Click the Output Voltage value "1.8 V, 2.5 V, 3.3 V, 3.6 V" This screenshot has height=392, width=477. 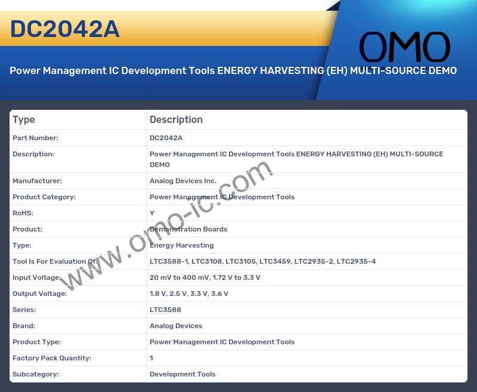tap(188, 294)
